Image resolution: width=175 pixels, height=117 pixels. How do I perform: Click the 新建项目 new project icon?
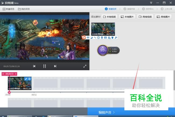[x=4, y=9]
